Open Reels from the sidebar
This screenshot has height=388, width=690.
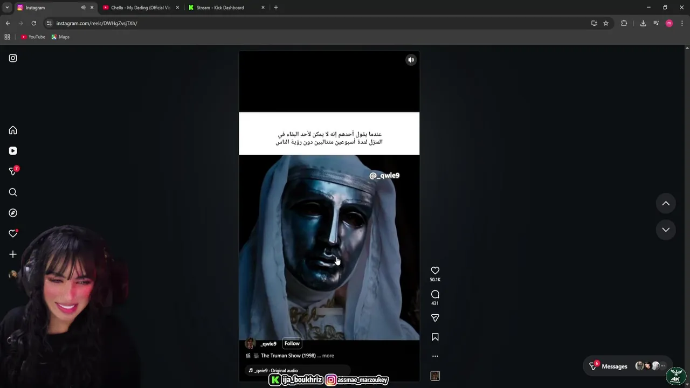coord(13,151)
